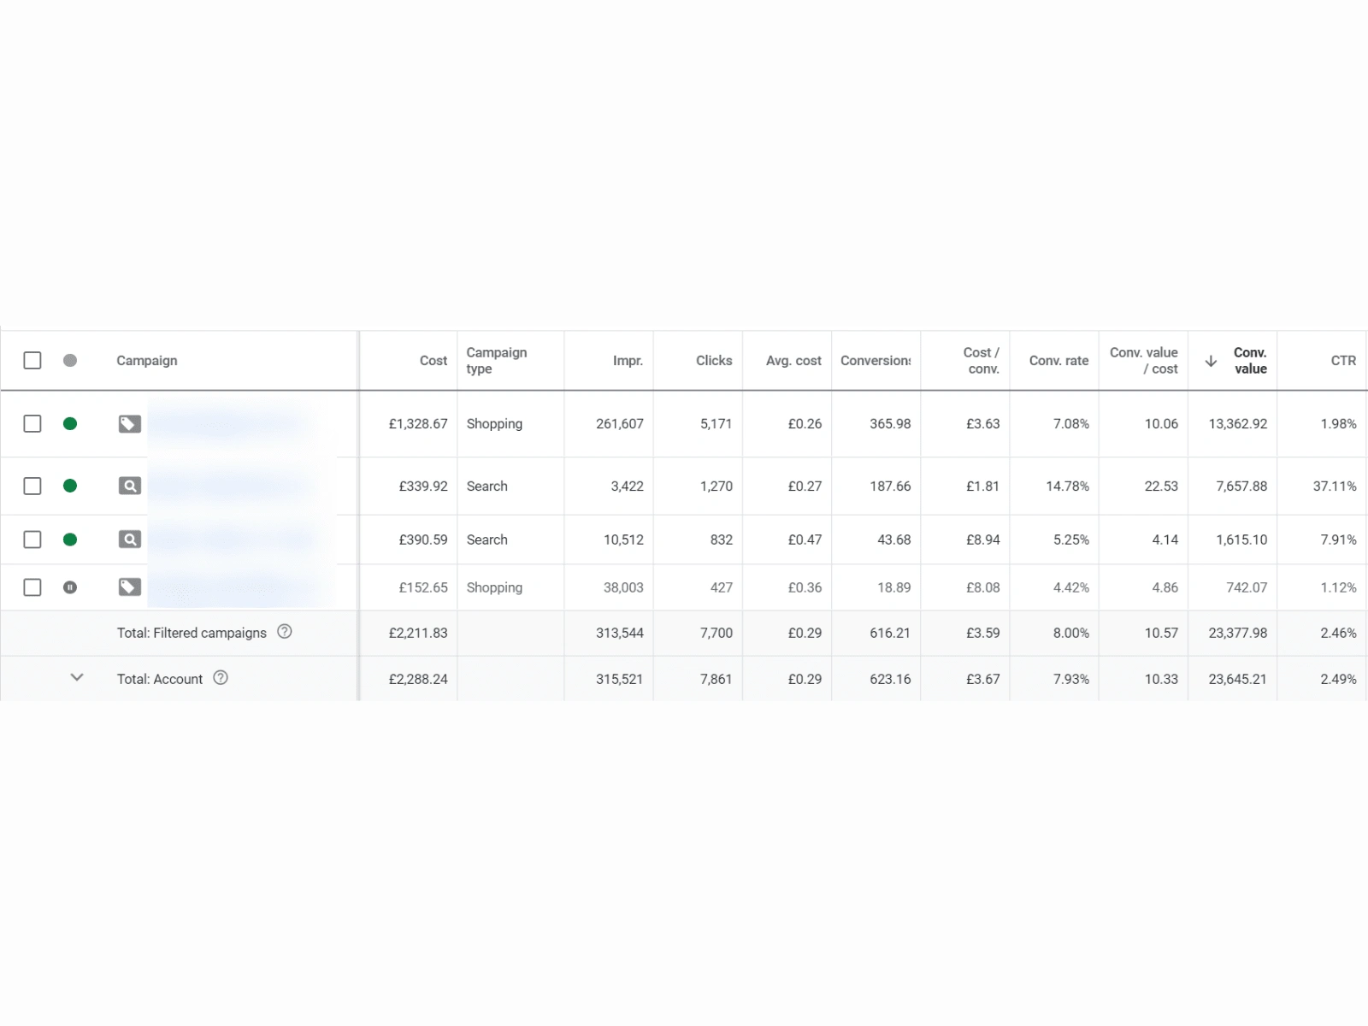Click cost value £1,328.67
1368x1026 pixels.
tap(418, 423)
